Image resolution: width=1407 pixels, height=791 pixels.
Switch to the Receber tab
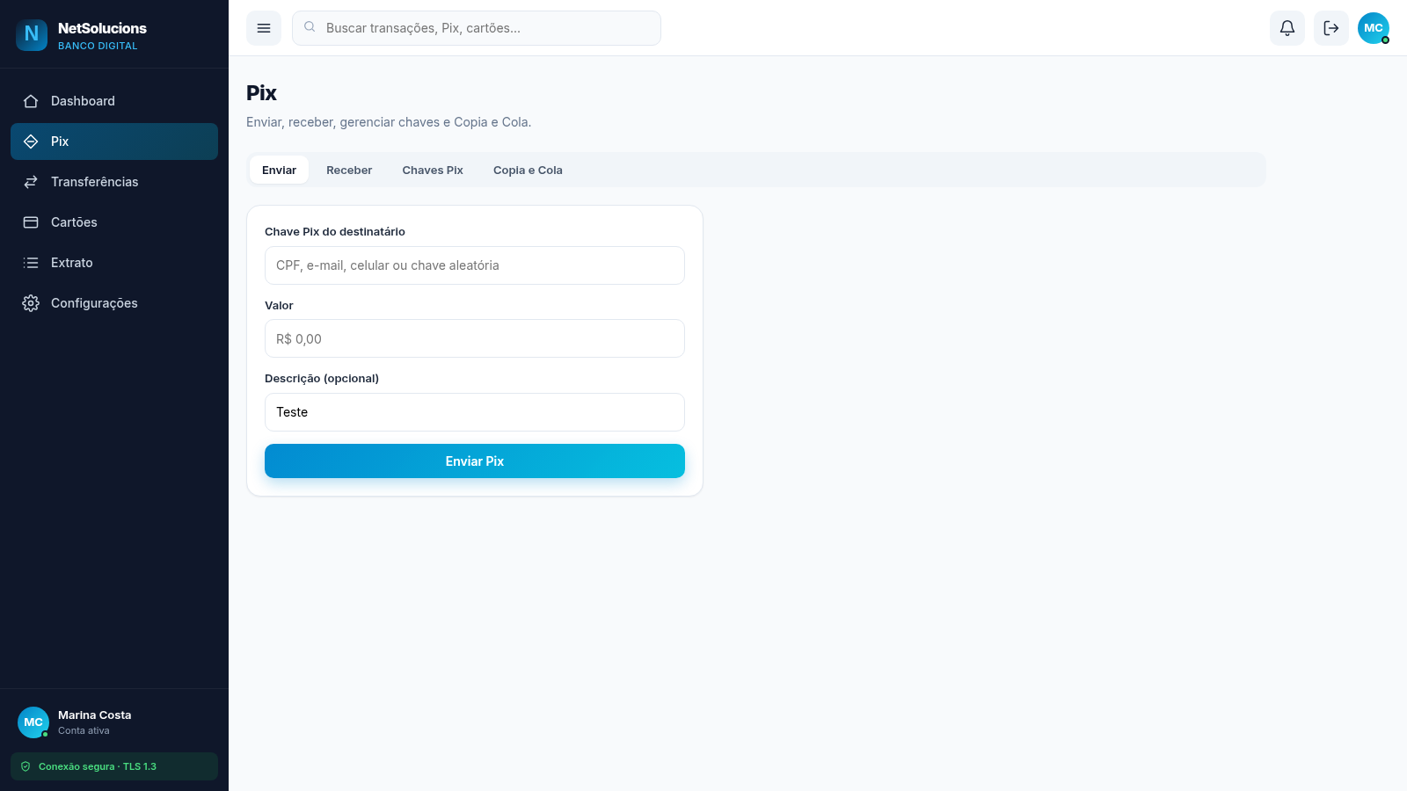[349, 170]
